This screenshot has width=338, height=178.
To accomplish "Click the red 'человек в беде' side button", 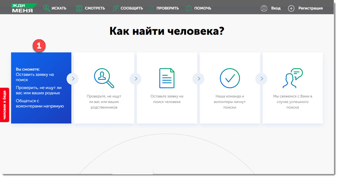I will [x=4, y=105].
